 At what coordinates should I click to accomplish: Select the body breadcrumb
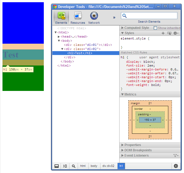coord(94,166)
